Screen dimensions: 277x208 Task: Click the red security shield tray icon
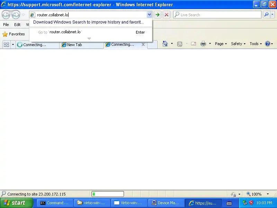(251, 203)
